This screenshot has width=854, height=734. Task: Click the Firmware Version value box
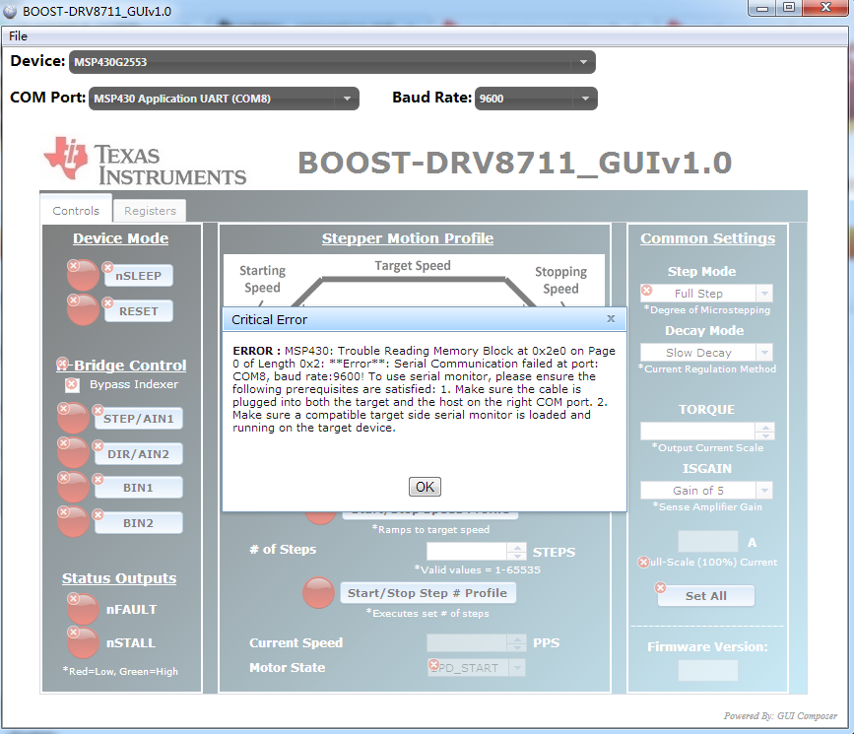pos(708,670)
